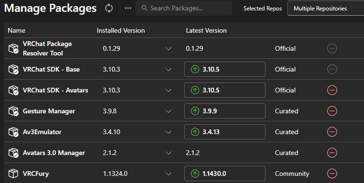
Task: Click the VRChat Package Resolver Tool package icon
Action: (13, 48)
